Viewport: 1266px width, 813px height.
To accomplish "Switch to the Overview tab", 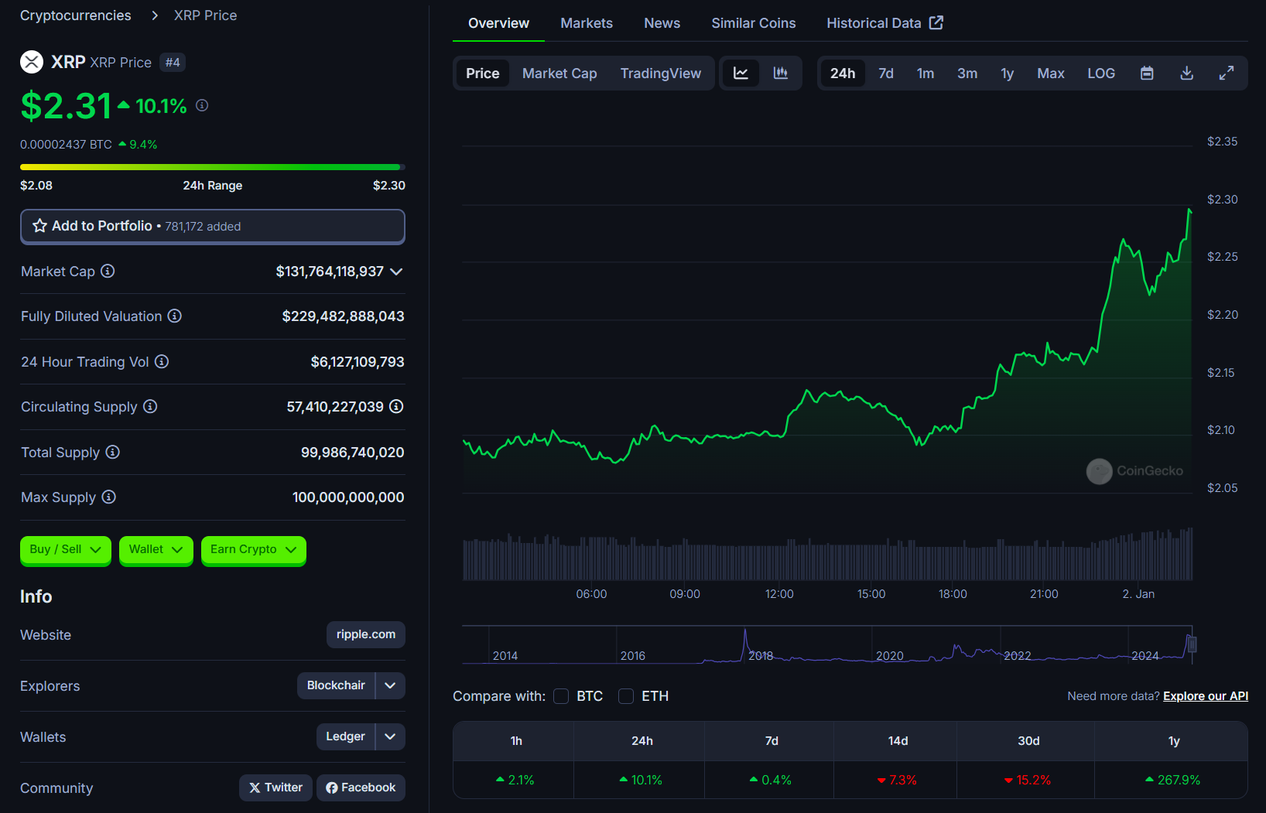I will [x=498, y=23].
